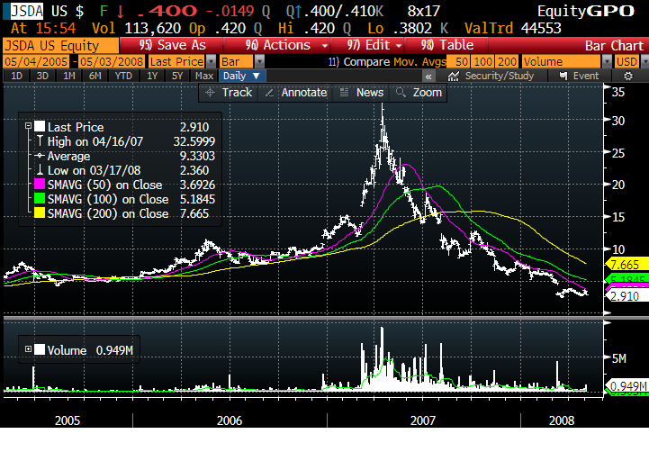
Task: Click the yellow SMAVG (200) swatch
Action: (40, 212)
